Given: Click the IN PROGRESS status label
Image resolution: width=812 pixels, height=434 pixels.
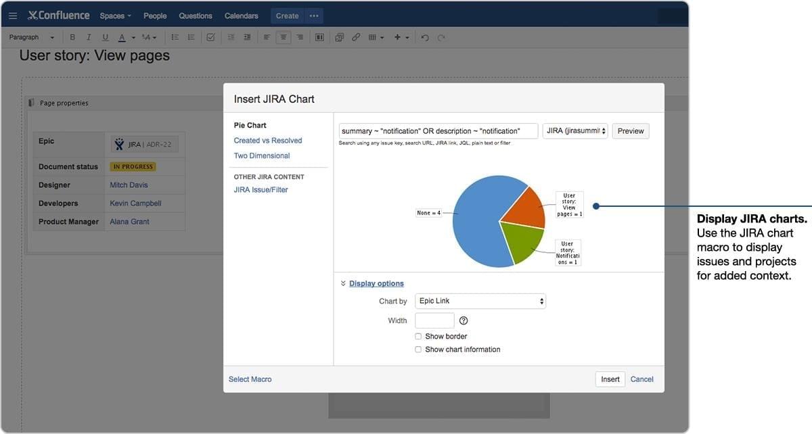Looking at the screenshot, I should [x=133, y=166].
